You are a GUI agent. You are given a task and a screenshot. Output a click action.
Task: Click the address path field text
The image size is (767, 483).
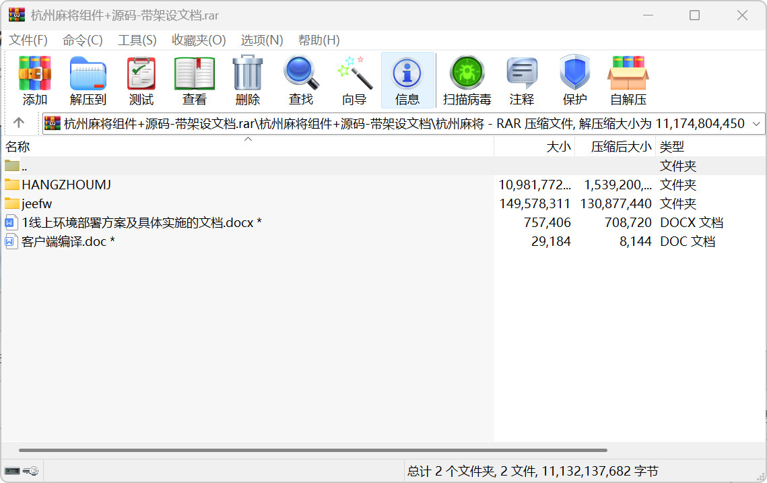coord(404,123)
